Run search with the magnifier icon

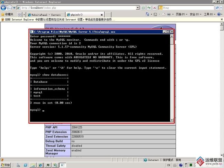click(x=217, y=8)
